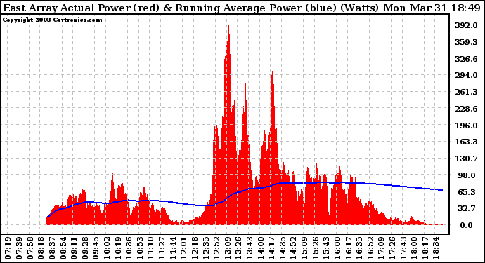Screen dimensions: 485x263
Task: Click the 11:44 time label
Action: click(x=173, y=248)
